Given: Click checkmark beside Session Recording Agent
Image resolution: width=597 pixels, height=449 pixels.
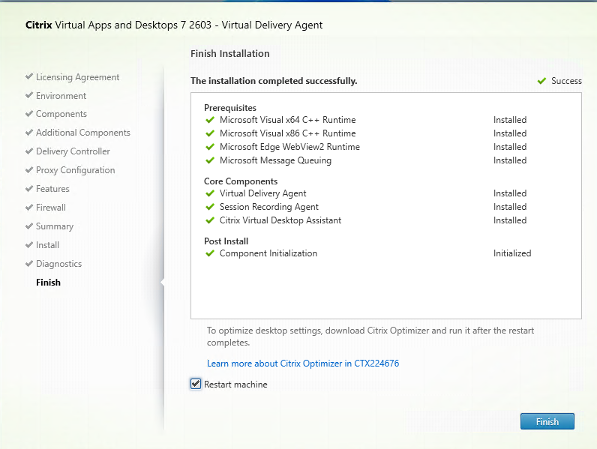Looking at the screenshot, I should [210, 207].
